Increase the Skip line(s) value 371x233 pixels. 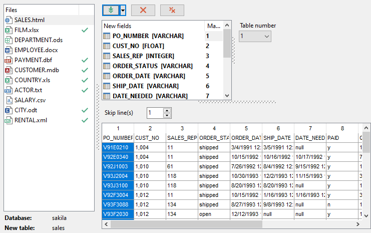167,110
